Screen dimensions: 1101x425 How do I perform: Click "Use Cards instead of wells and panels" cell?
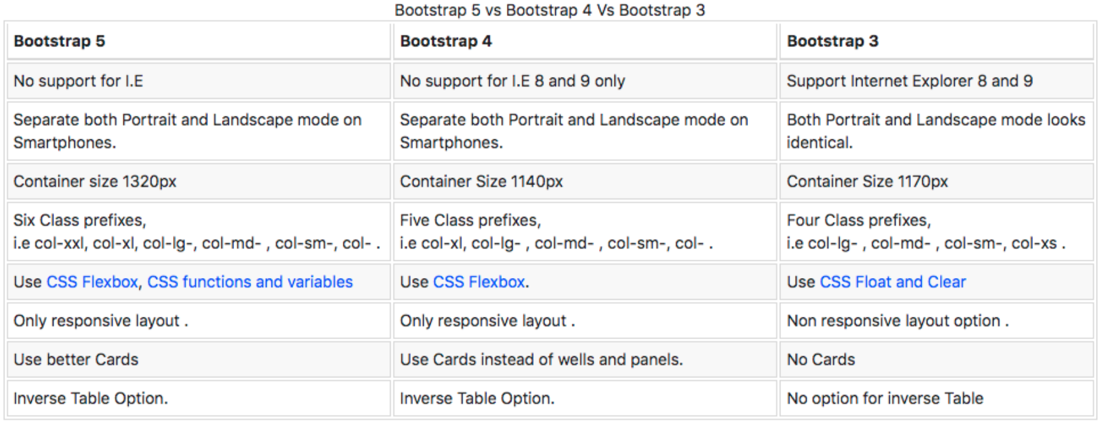541,359
